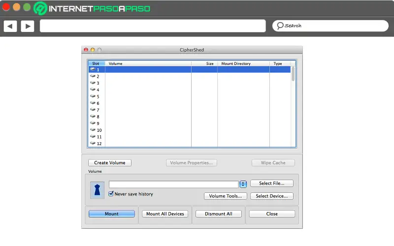Sort by the Size column header
Viewport: 394px width, 246px height.
click(204, 63)
